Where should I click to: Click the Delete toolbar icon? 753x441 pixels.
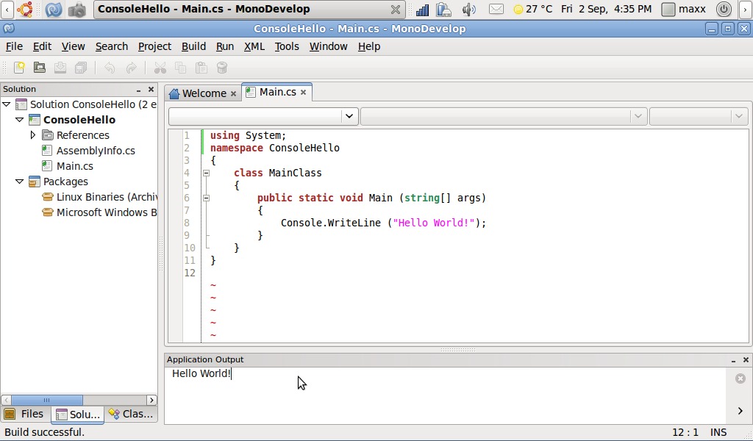pyautogui.click(x=222, y=68)
